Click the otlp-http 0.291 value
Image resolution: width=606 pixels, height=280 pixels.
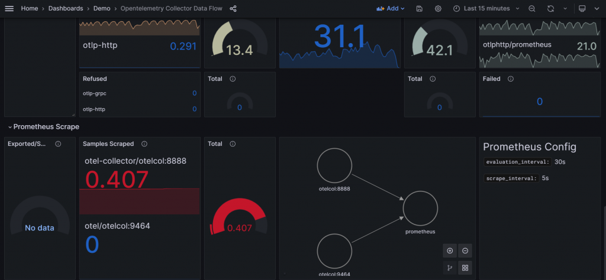183,46
